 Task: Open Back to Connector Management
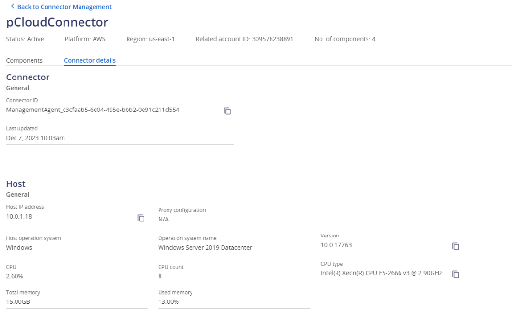click(59, 6)
